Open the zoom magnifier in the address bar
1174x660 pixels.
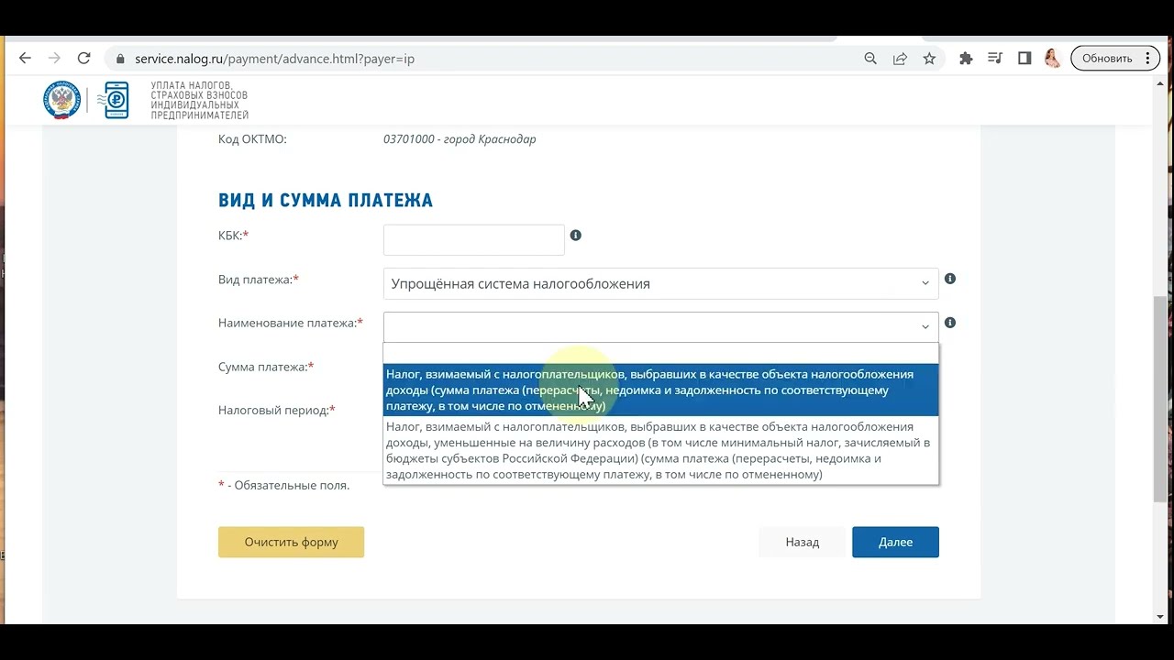coord(870,59)
